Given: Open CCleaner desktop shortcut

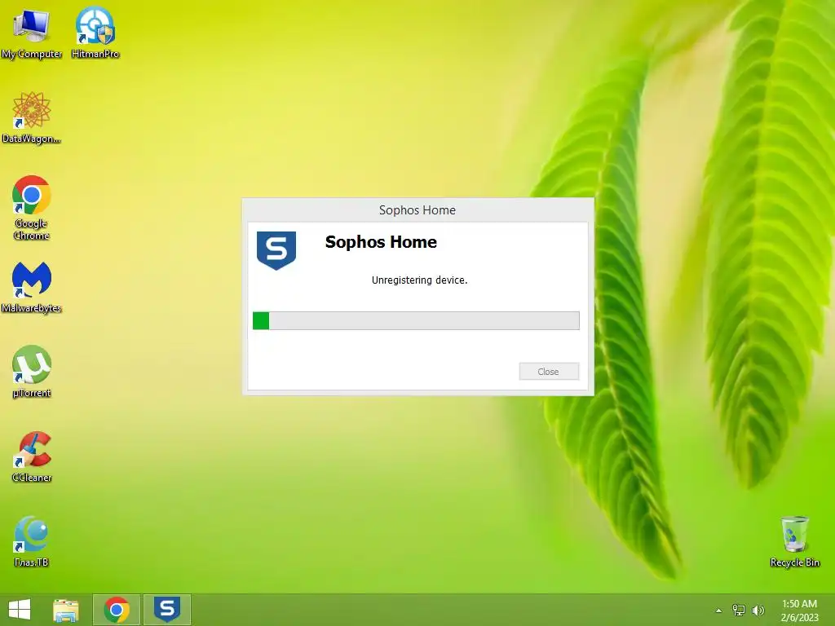Looking at the screenshot, I should tap(32, 456).
